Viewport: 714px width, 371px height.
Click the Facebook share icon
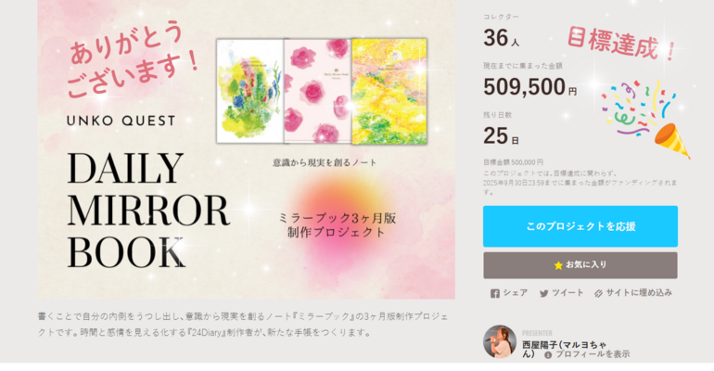(495, 294)
